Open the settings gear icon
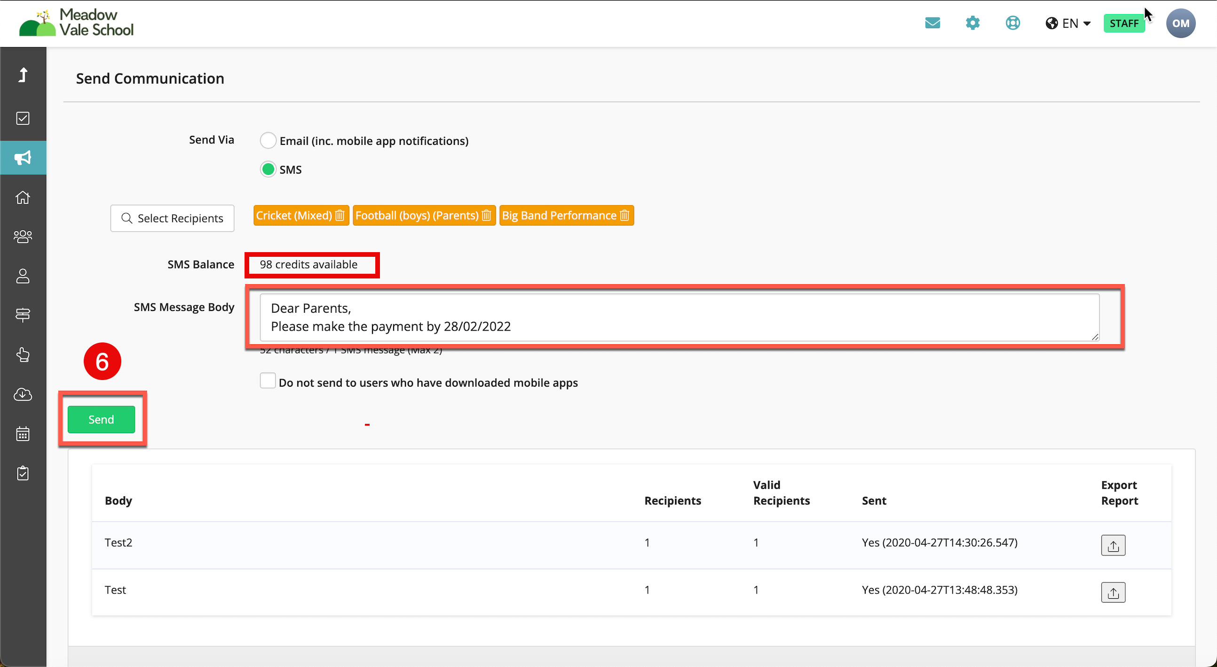1217x667 pixels. [x=972, y=23]
